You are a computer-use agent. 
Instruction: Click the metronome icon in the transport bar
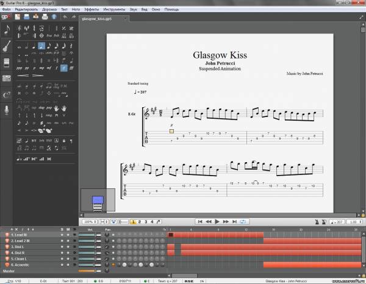317,222
